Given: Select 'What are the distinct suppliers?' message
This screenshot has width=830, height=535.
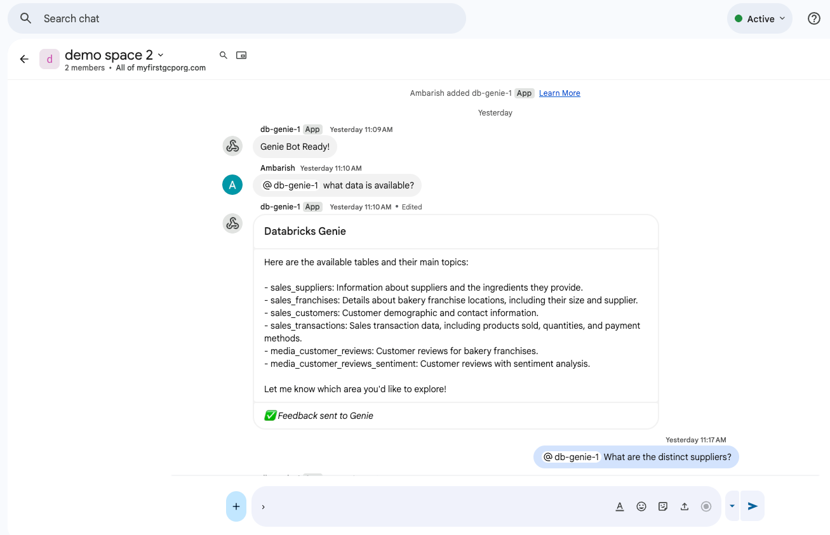Looking at the screenshot, I should tap(636, 457).
